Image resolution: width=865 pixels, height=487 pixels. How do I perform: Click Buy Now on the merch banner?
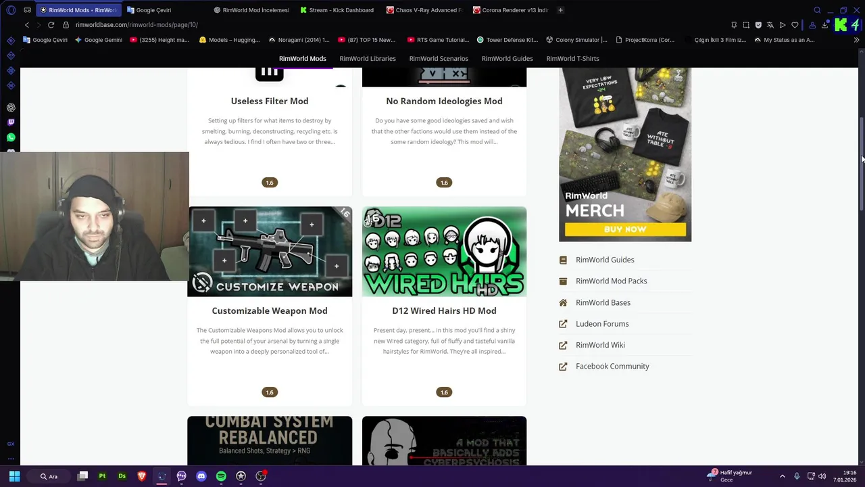coord(625,230)
